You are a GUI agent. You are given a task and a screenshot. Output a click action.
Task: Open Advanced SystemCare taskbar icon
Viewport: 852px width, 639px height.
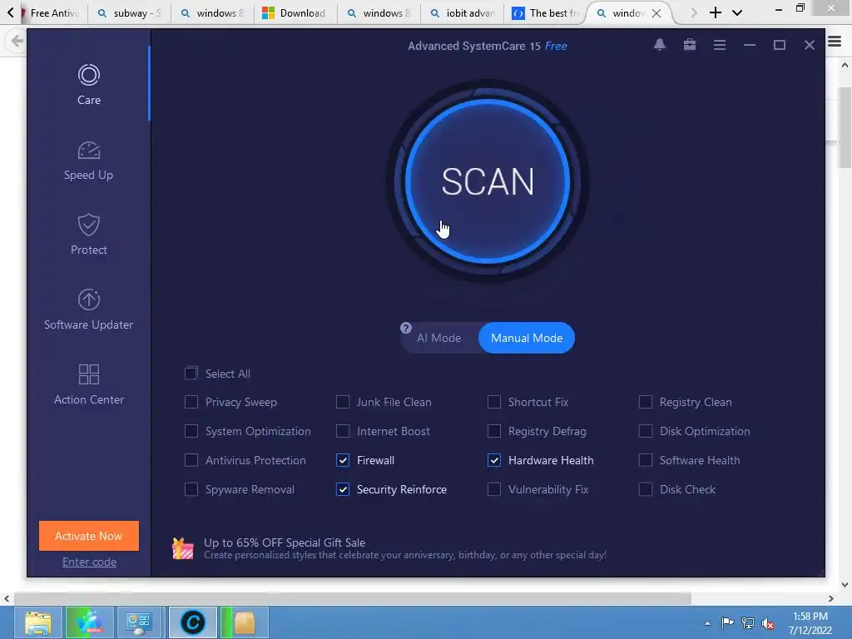(193, 622)
